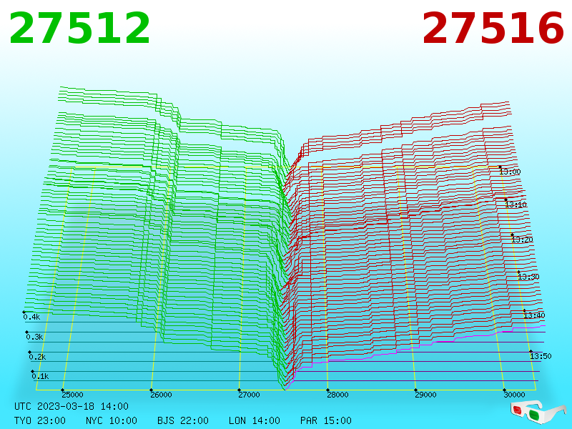This screenshot has width=572, height=429.
Task: Click the LON 14:00 time label
Action: click(255, 420)
